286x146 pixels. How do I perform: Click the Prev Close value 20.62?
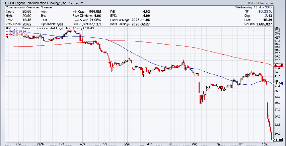point(26,24)
